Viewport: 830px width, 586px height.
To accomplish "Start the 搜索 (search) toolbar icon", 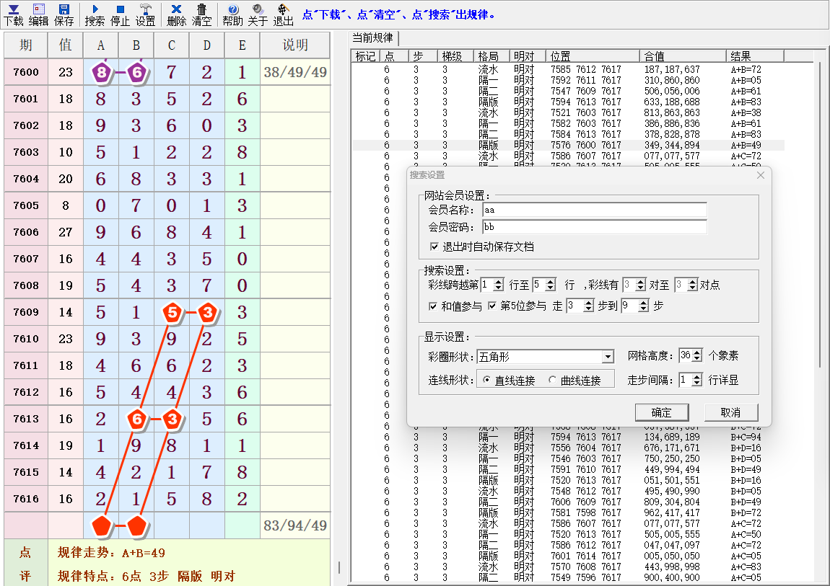I will (x=95, y=15).
